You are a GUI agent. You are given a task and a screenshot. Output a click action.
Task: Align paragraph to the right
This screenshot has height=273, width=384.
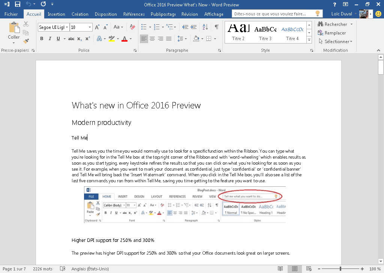pyautogui.click(x=160, y=39)
